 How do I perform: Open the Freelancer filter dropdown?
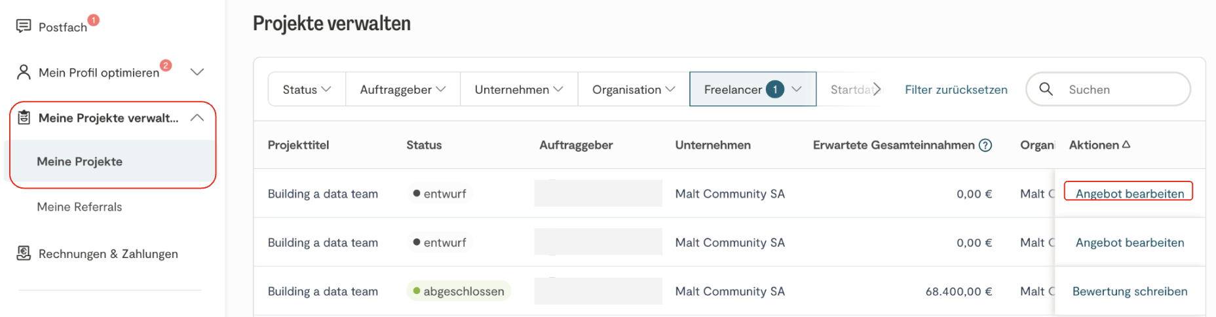point(752,90)
